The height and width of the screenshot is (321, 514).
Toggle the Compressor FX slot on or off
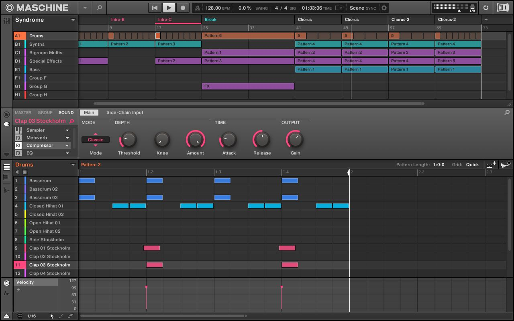click(18, 146)
